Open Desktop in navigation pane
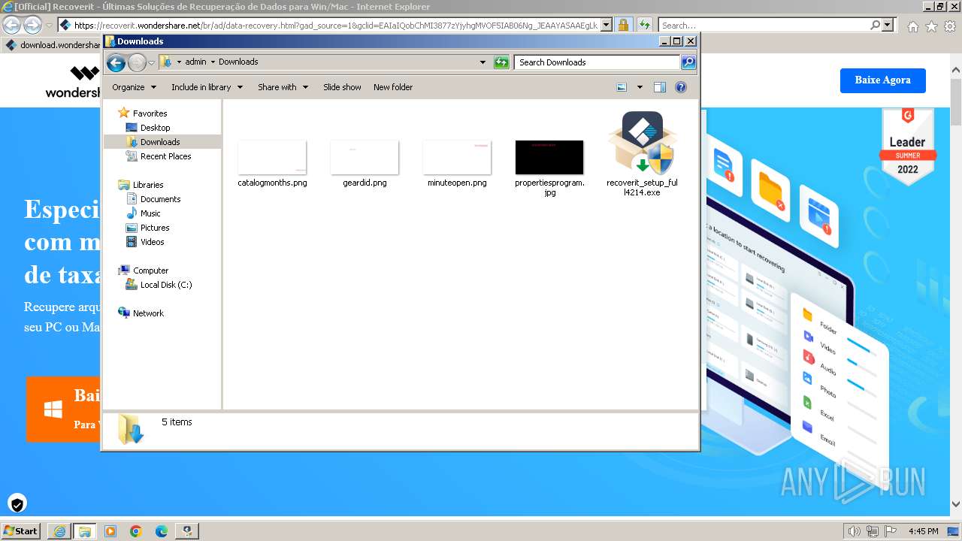The image size is (962, 541). pyautogui.click(x=155, y=128)
